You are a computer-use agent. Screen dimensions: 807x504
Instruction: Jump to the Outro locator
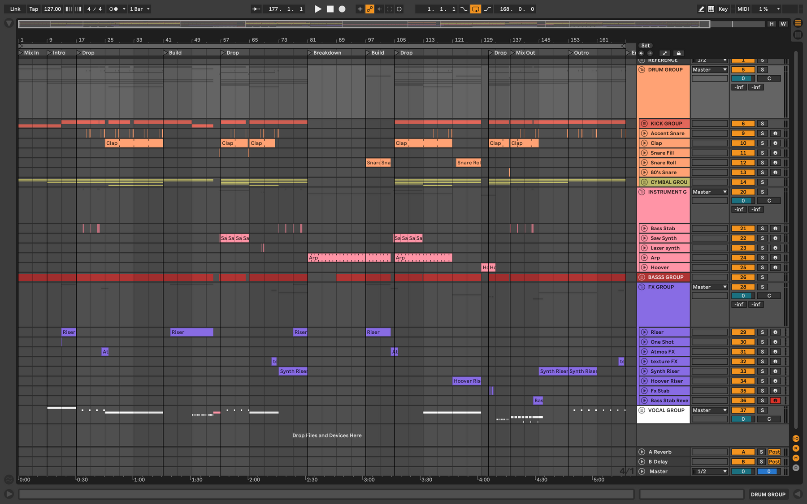point(578,53)
